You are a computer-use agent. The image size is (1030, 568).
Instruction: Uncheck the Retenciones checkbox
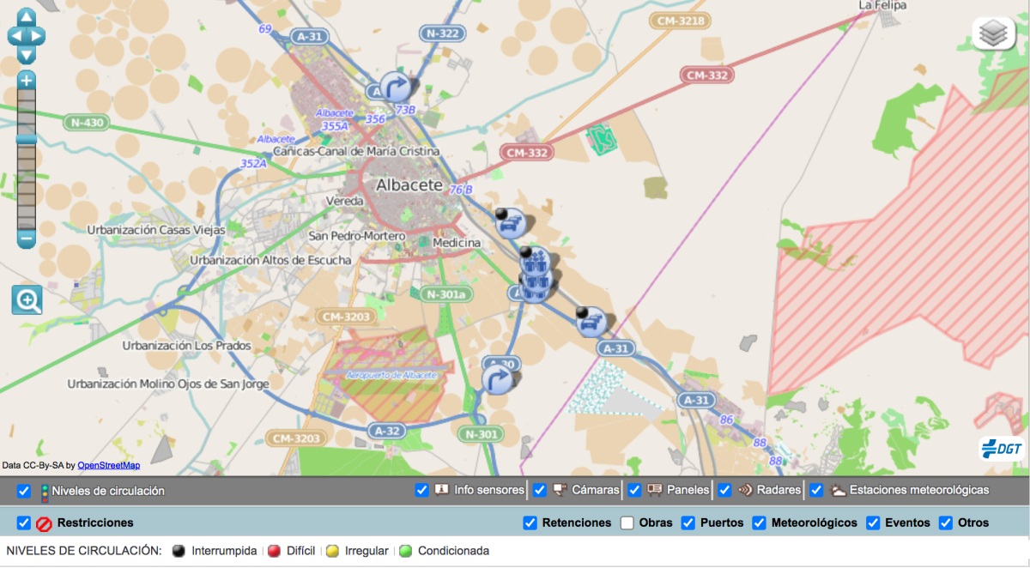click(x=530, y=523)
